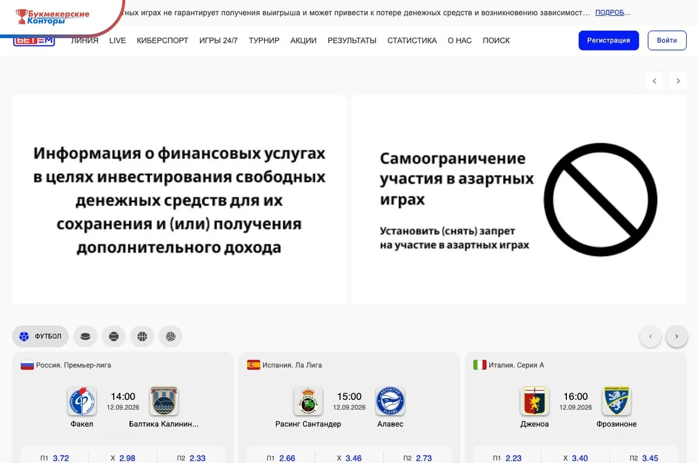Open the ЛИНИЯ menu item
Viewport: 697px width, 463px height.
[84, 40]
